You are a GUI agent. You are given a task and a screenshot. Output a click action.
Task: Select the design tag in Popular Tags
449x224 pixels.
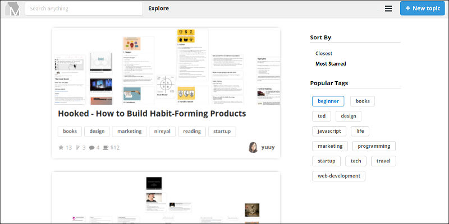tap(349, 116)
